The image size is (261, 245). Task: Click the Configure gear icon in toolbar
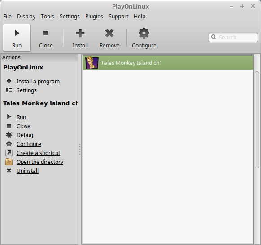(x=144, y=33)
